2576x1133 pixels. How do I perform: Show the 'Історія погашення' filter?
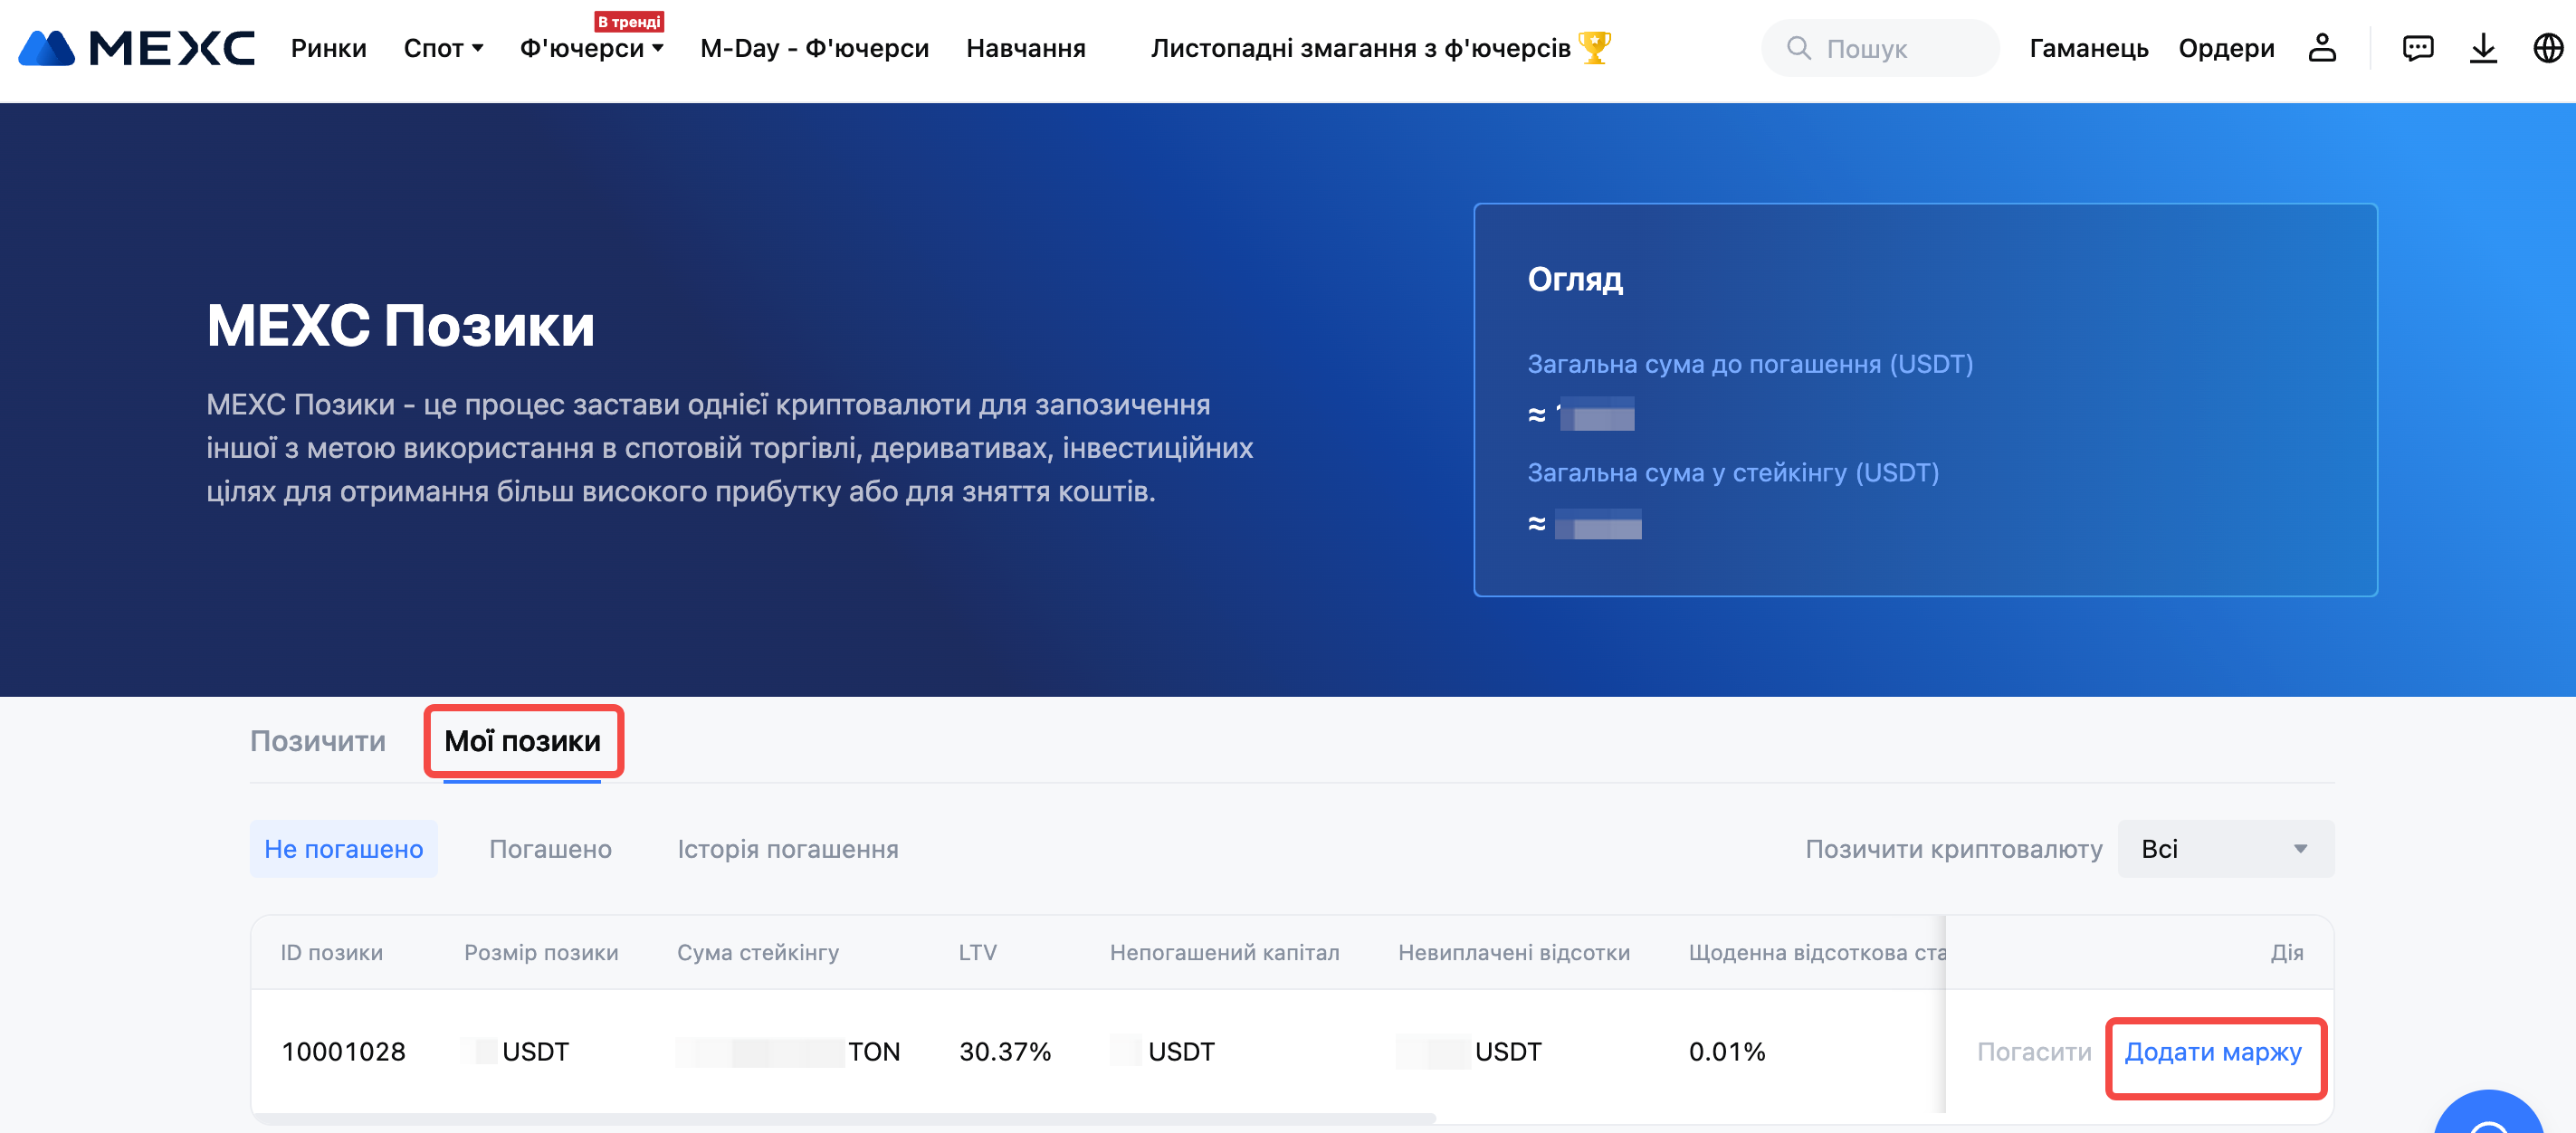click(787, 849)
